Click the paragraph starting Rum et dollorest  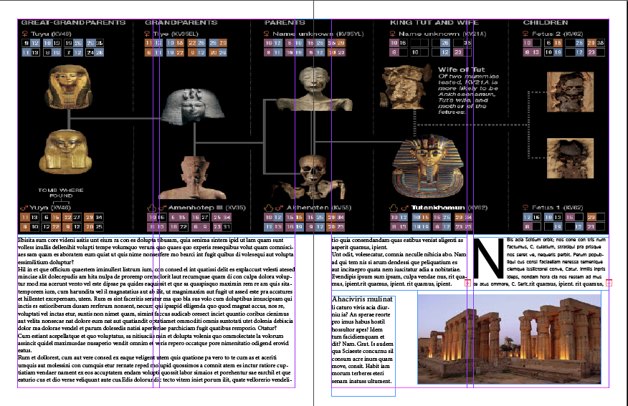pos(156,368)
